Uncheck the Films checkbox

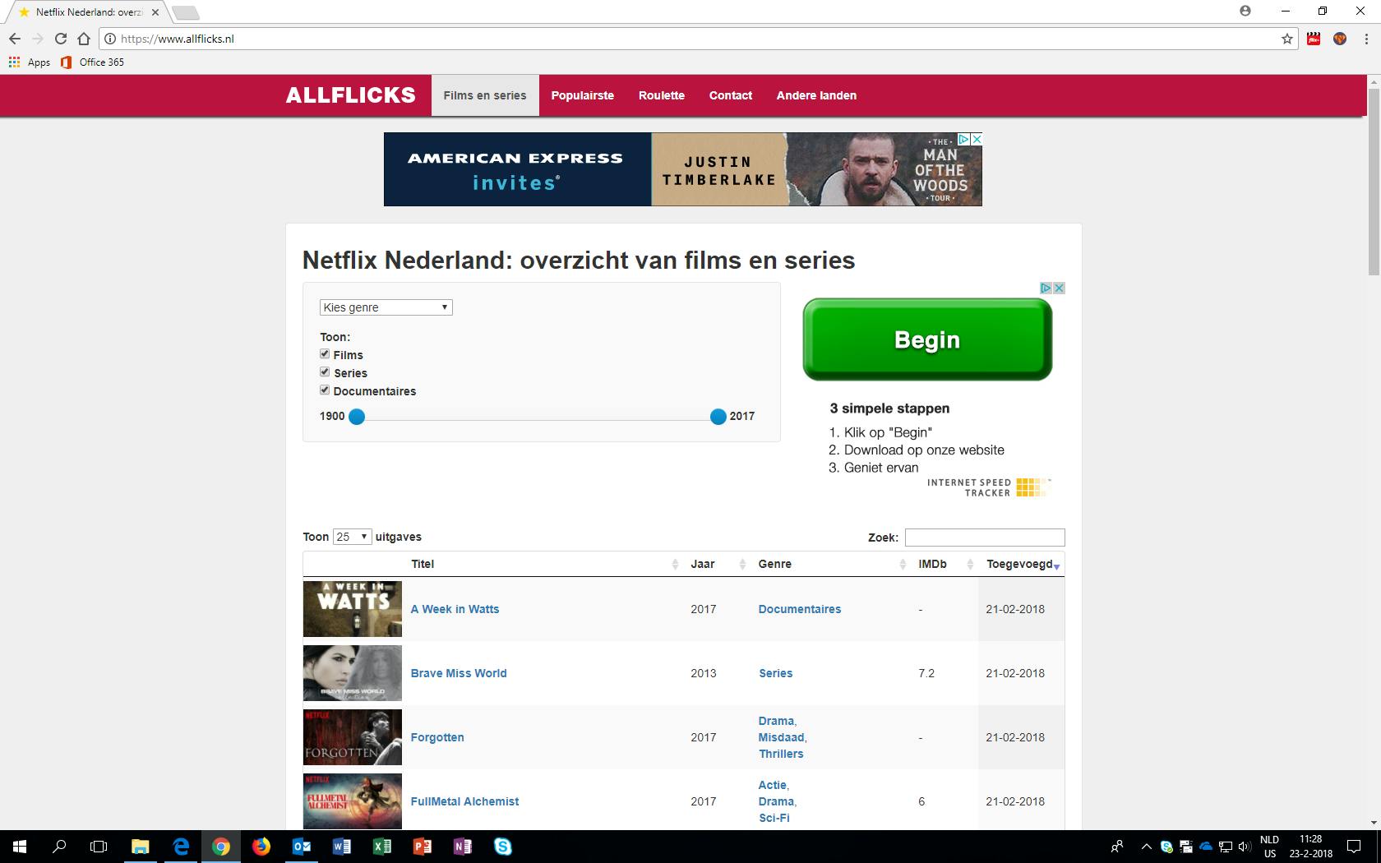tap(325, 354)
